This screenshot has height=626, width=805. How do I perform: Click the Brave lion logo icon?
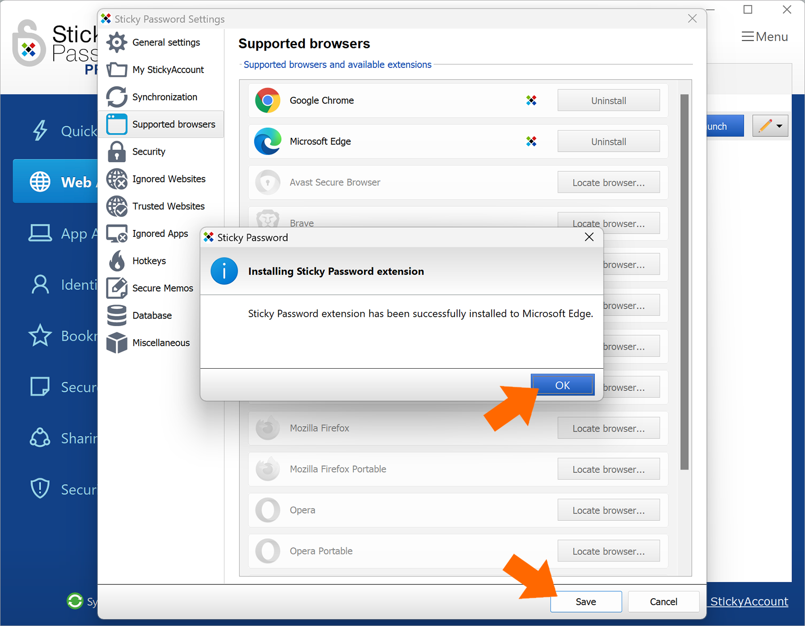267,219
